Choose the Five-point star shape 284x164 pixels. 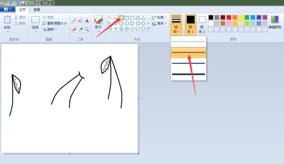121,29
